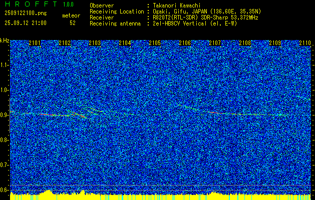315x200 pixels.
Task: Select R820T2(RTL-SDR) SDR-Sharp 53.372MHz text
Action: (205, 17)
